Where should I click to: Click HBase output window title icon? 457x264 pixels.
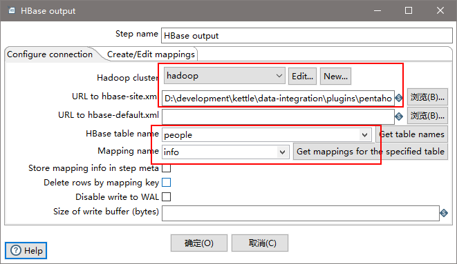(12, 10)
